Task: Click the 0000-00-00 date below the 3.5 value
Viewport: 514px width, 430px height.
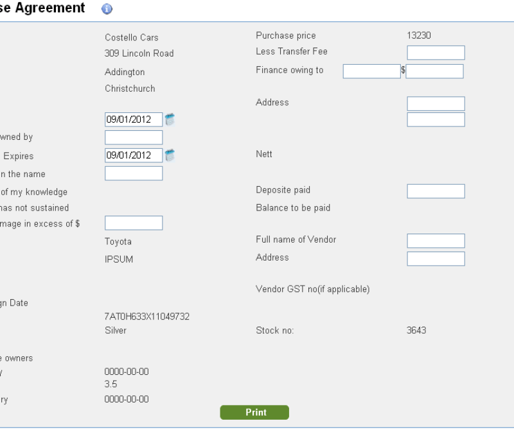Action: coord(127,399)
